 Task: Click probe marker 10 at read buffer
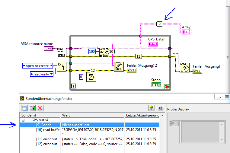(111, 52)
